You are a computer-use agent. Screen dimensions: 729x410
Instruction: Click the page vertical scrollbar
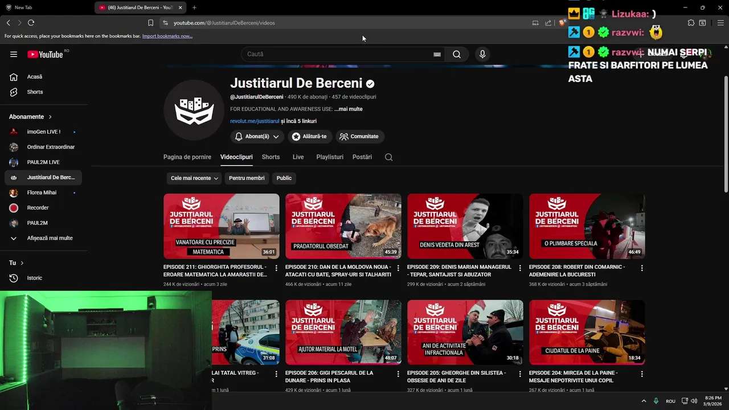point(726,134)
